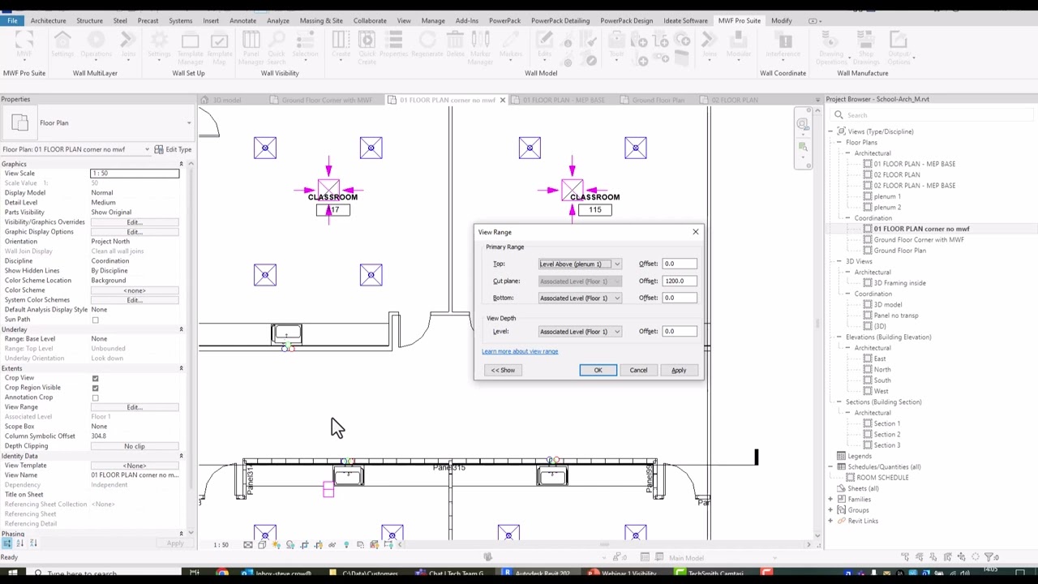
Task: Open the Floor Plan type selector dropdown
Action: (x=189, y=123)
